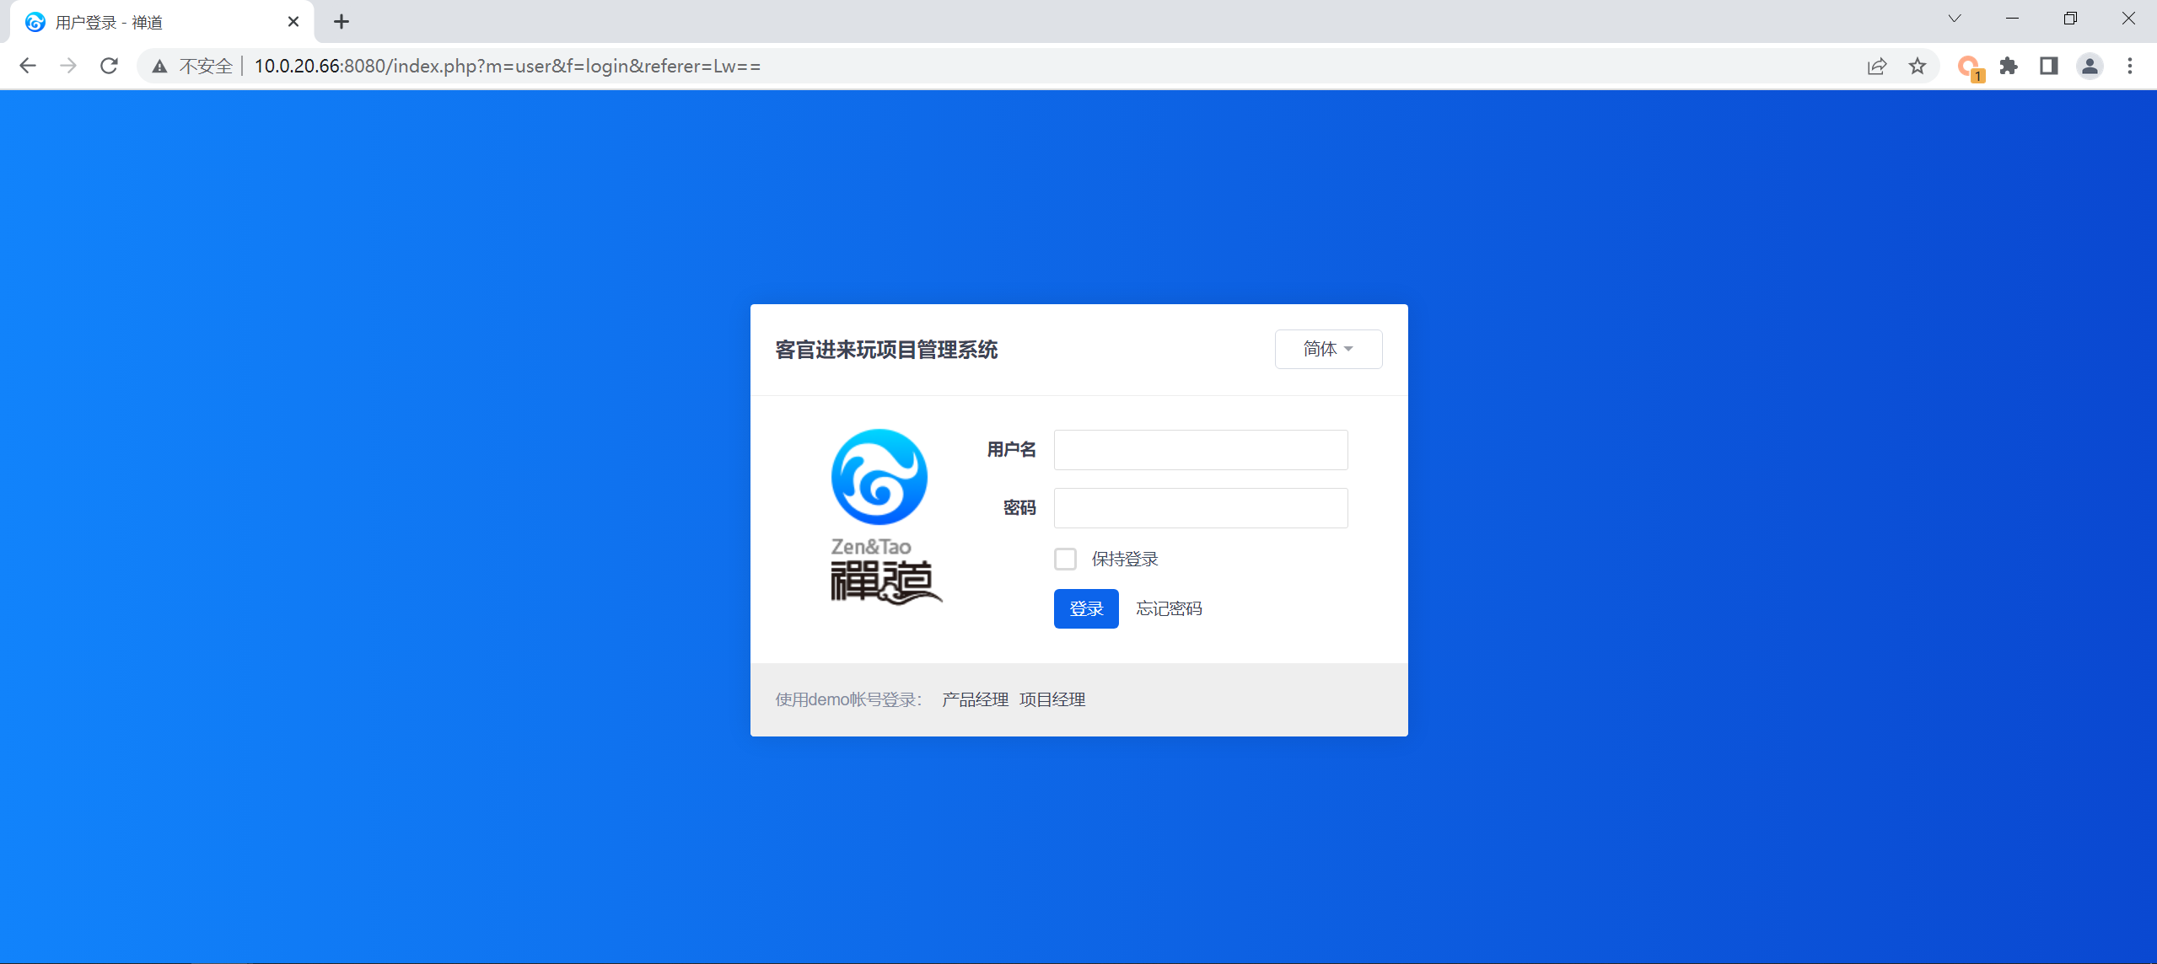Check the 保持登录 checkbox
Screen dimensions: 2157x964
click(x=1066, y=559)
